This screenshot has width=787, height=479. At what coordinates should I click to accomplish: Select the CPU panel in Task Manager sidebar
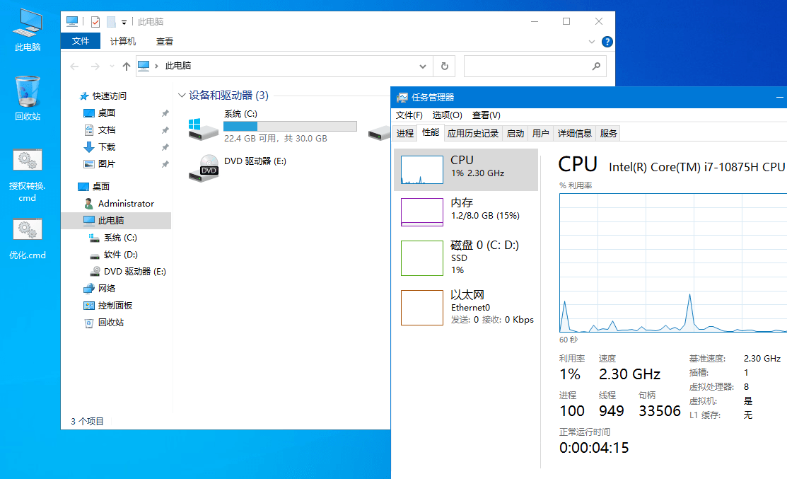467,168
